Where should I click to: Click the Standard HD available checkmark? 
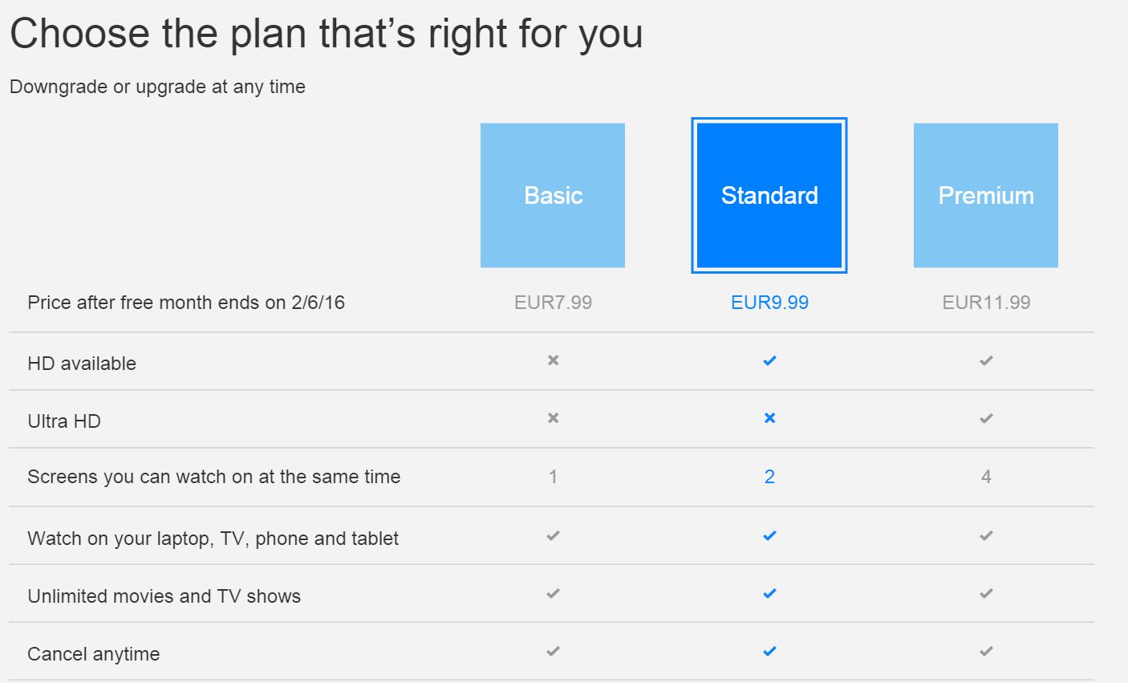tap(769, 361)
